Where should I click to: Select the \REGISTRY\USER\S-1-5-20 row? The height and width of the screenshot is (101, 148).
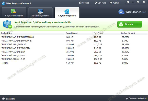74,55
